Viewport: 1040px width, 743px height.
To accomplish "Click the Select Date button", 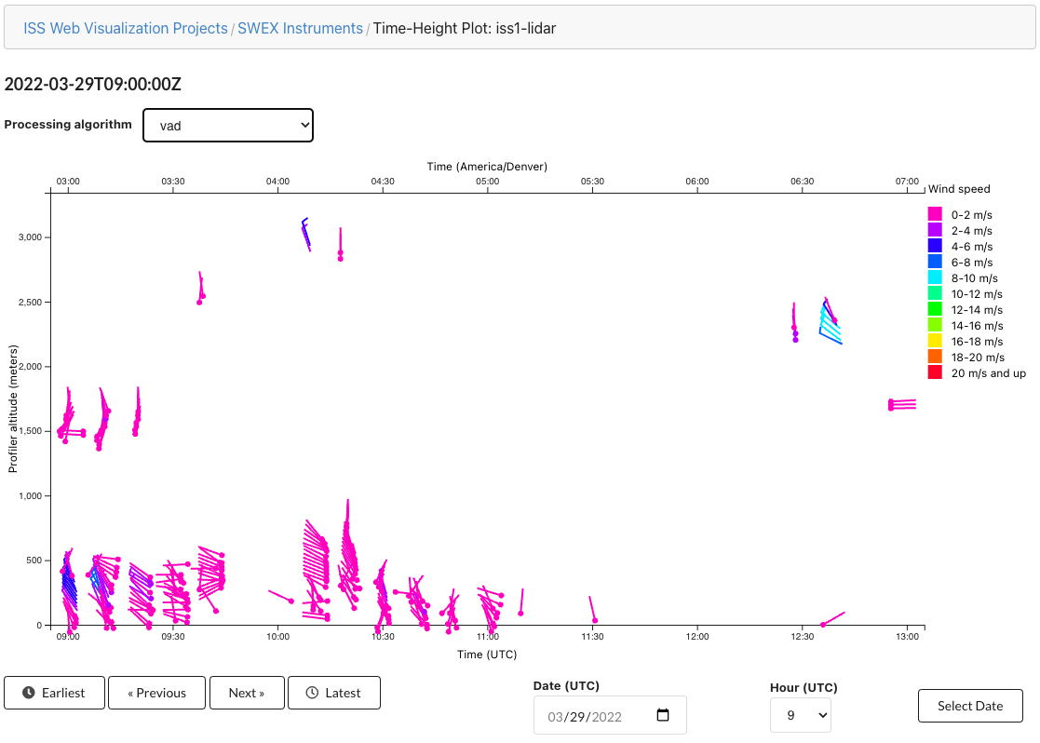I will tap(970, 706).
